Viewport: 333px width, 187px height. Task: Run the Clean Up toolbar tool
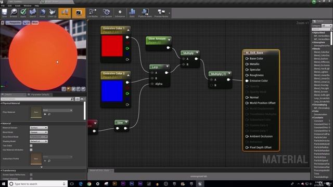pos(52,13)
